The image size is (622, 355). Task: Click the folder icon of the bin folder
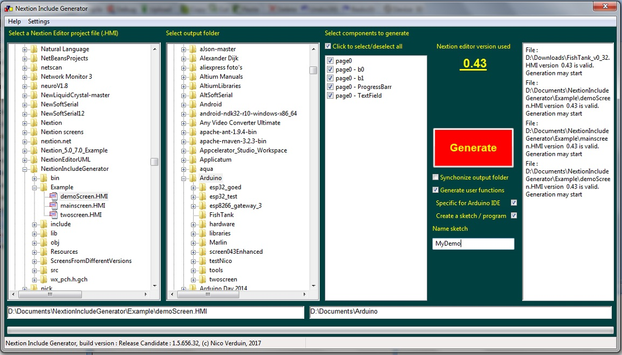click(44, 178)
